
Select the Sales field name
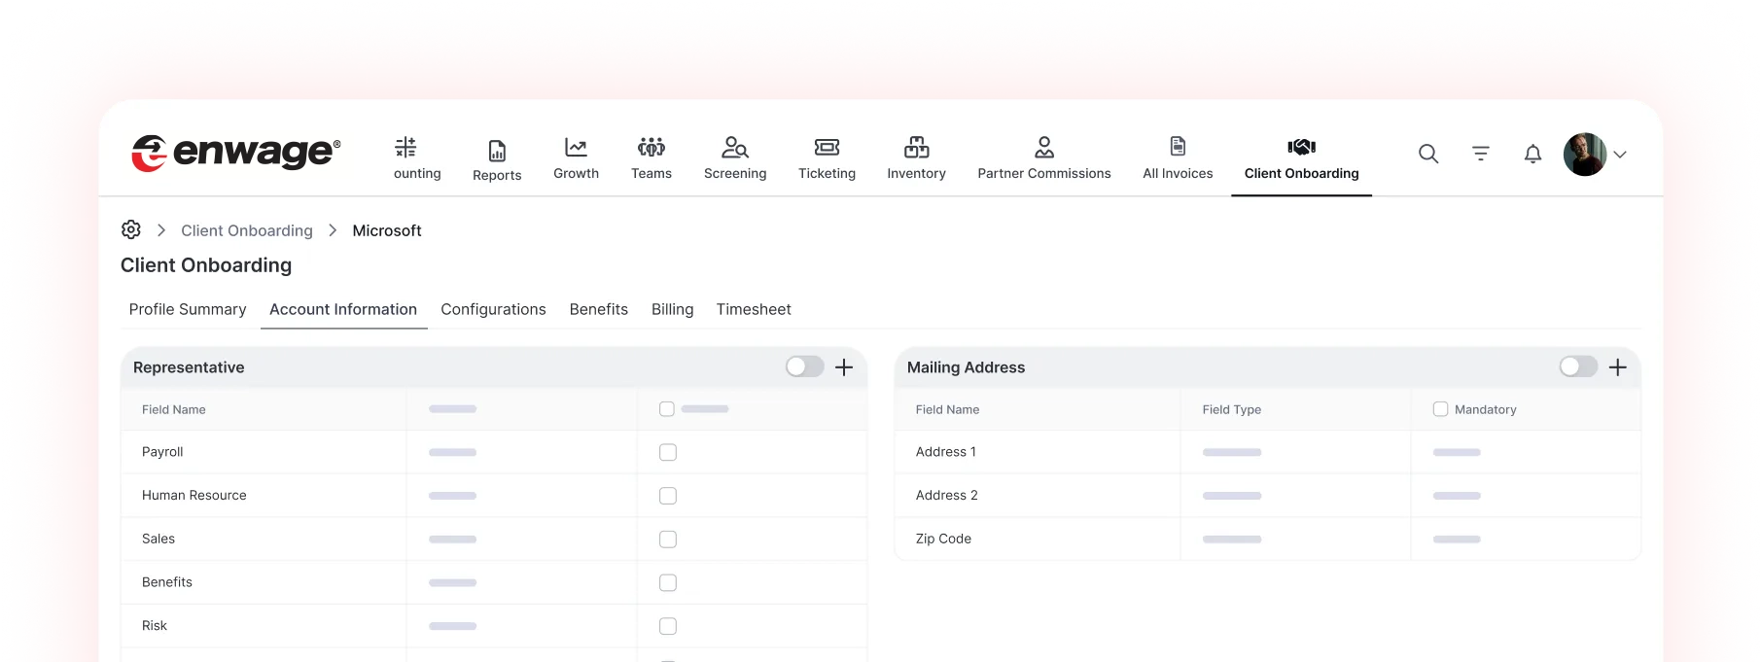[158, 539]
